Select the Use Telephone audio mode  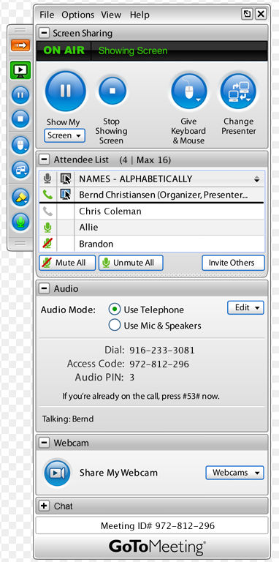[x=115, y=310]
